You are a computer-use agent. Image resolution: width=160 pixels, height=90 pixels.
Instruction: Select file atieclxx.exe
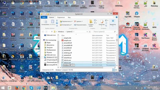[67, 60]
